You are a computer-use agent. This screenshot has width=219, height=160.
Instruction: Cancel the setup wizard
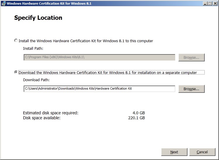click(202, 152)
